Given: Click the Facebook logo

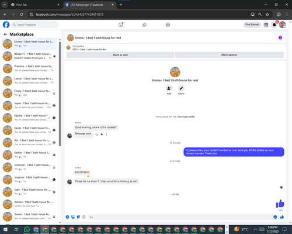Looking at the screenshot, I should coord(6,25).
